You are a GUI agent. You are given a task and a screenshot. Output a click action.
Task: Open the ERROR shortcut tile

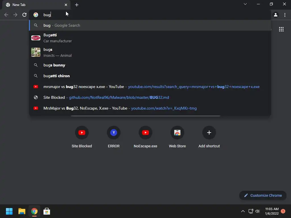tap(114, 137)
